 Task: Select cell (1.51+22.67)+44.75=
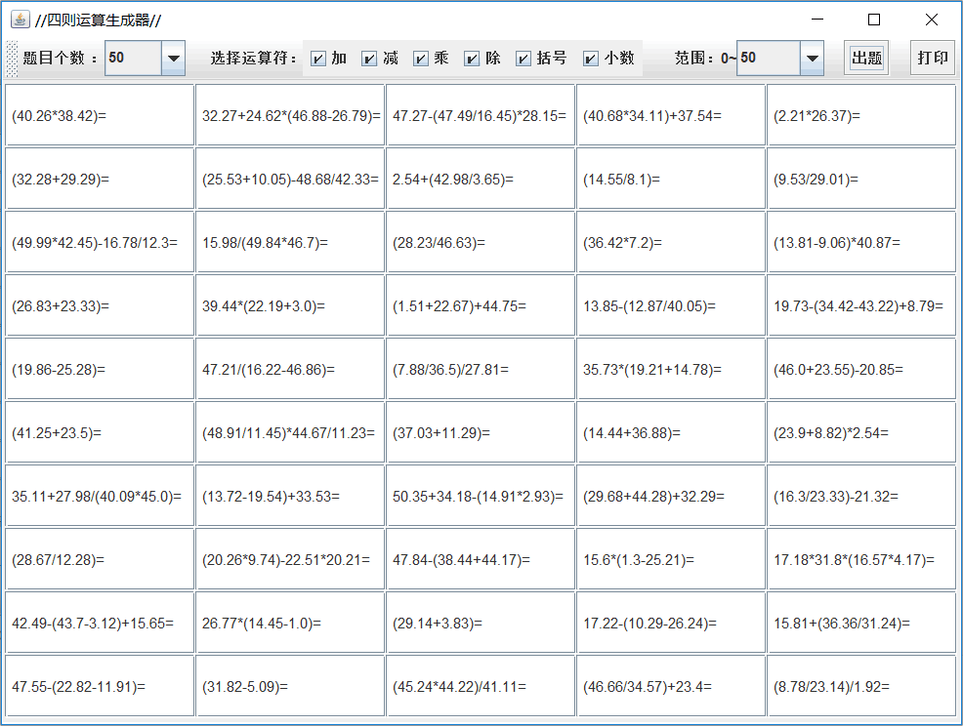tap(481, 305)
